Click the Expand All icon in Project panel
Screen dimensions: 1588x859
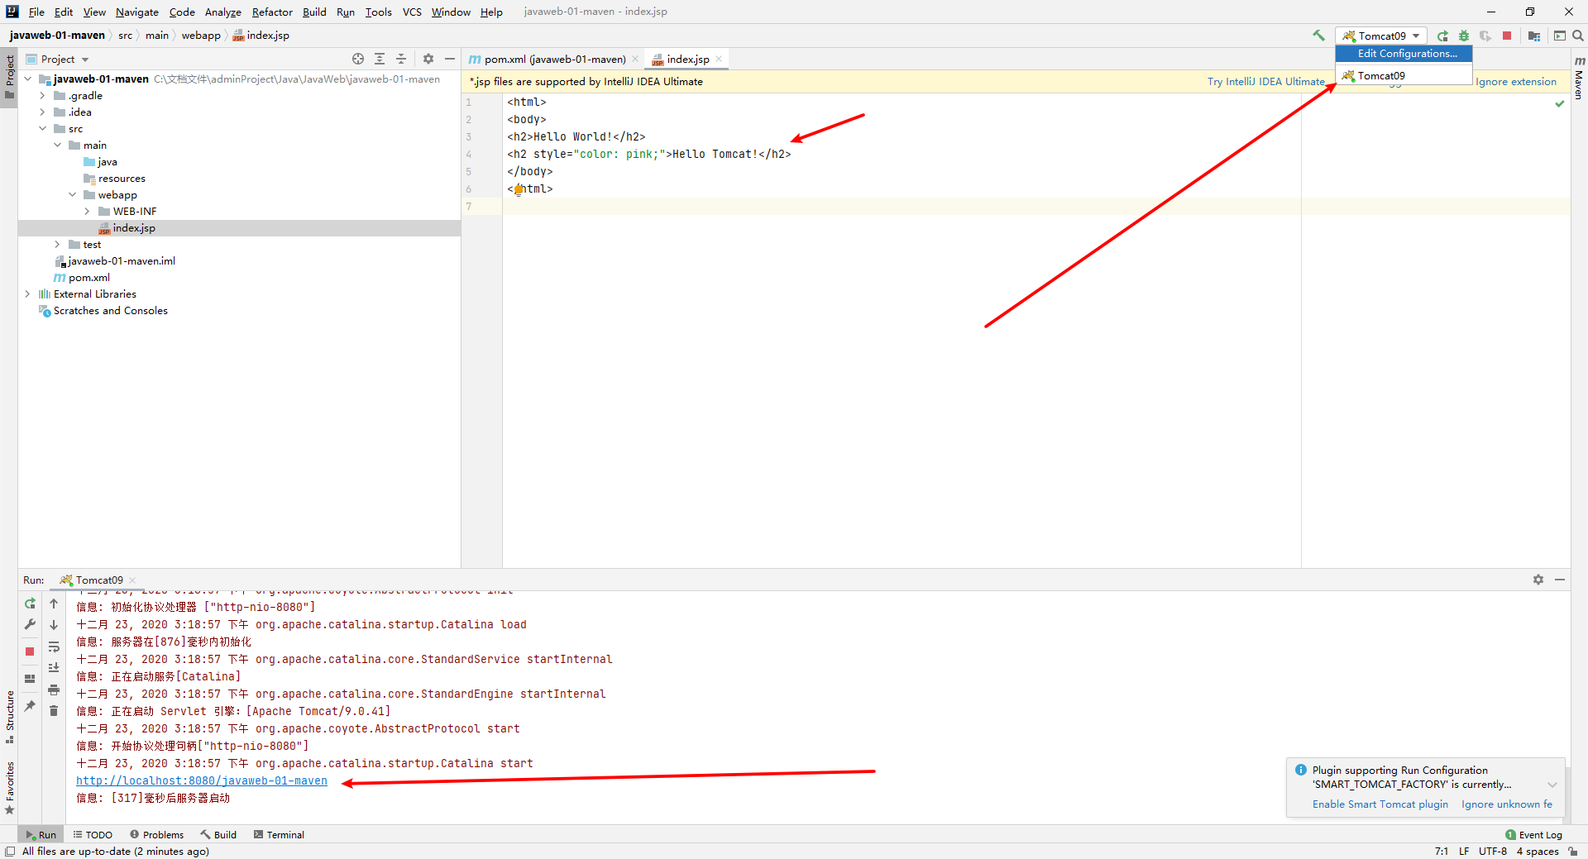380,59
